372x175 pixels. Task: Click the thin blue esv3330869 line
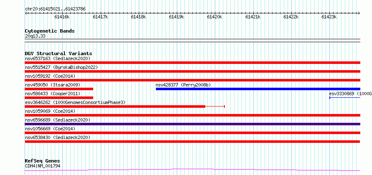click(x=345, y=98)
